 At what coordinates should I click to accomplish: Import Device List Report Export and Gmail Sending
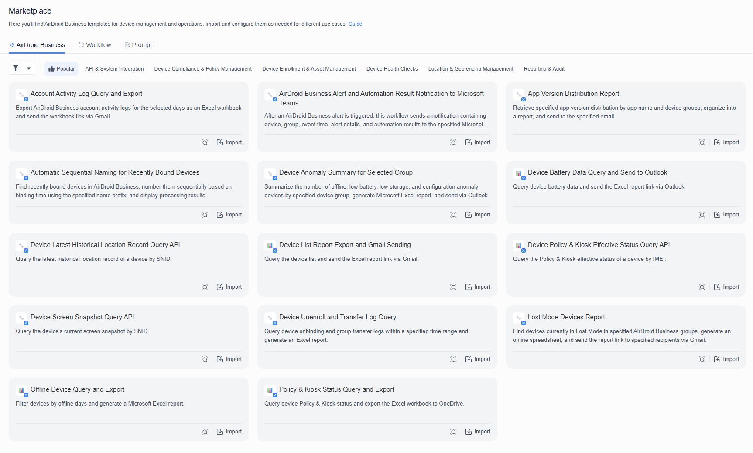click(478, 287)
